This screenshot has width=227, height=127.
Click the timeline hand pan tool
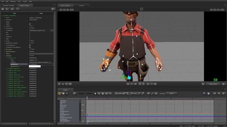coord(103,93)
